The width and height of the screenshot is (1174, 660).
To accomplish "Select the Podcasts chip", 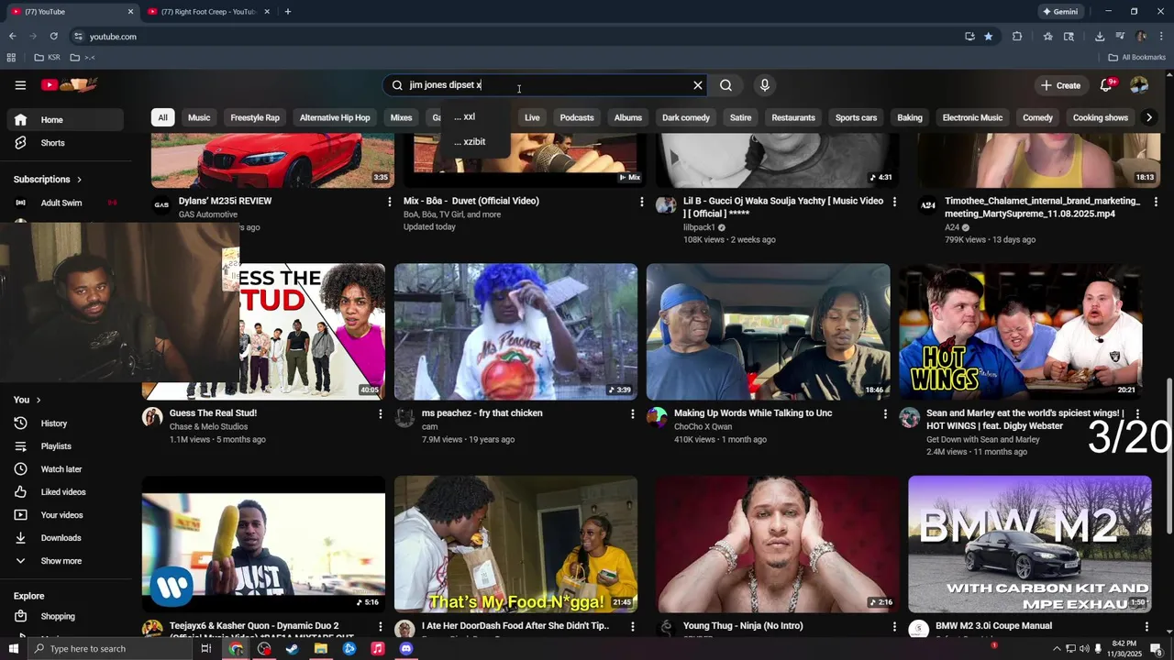I will click(x=577, y=117).
